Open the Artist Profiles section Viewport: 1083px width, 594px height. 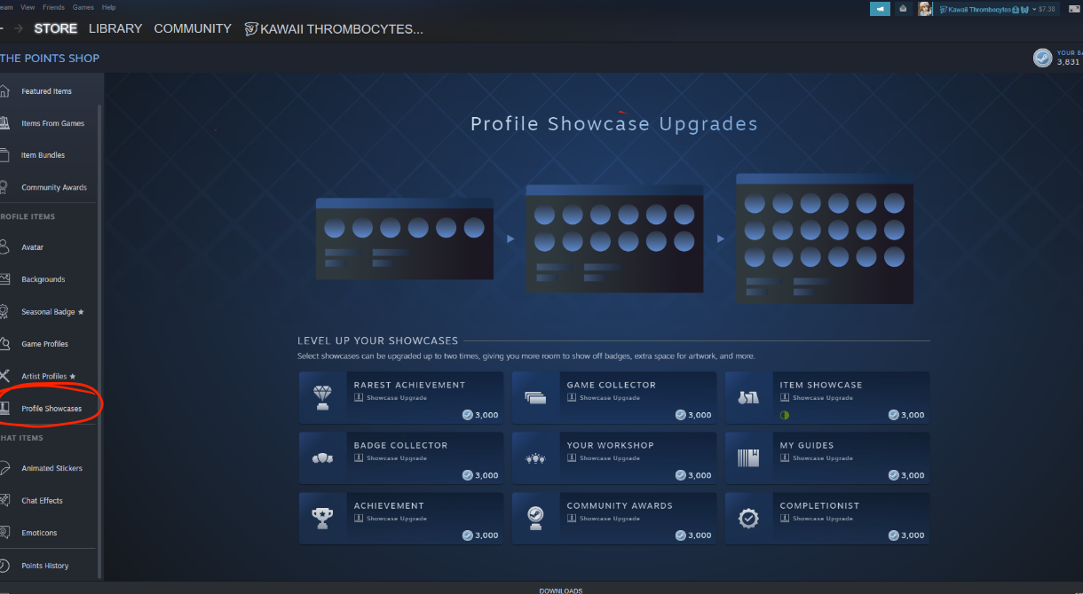pyautogui.click(x=50, y=376)
